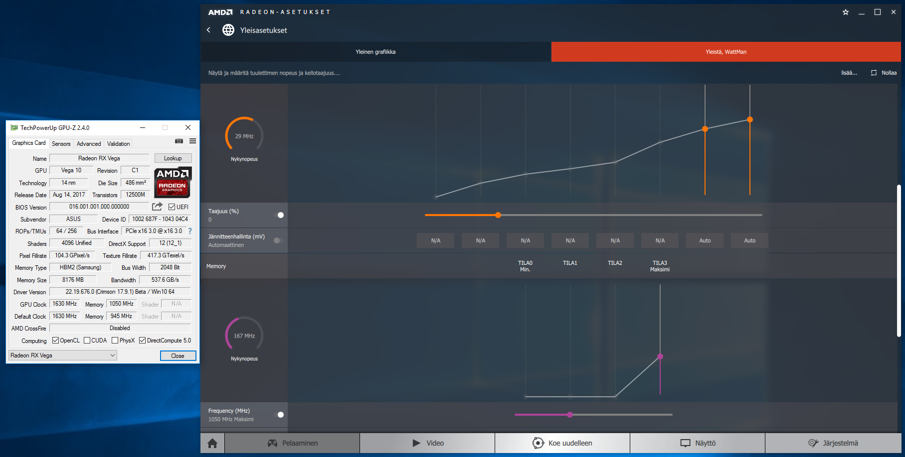Image resolution: width=905 pixels, height=457 pixels.
Task: Open the Näyttö section
Action: pyautogui.click(x=698, y=443)
